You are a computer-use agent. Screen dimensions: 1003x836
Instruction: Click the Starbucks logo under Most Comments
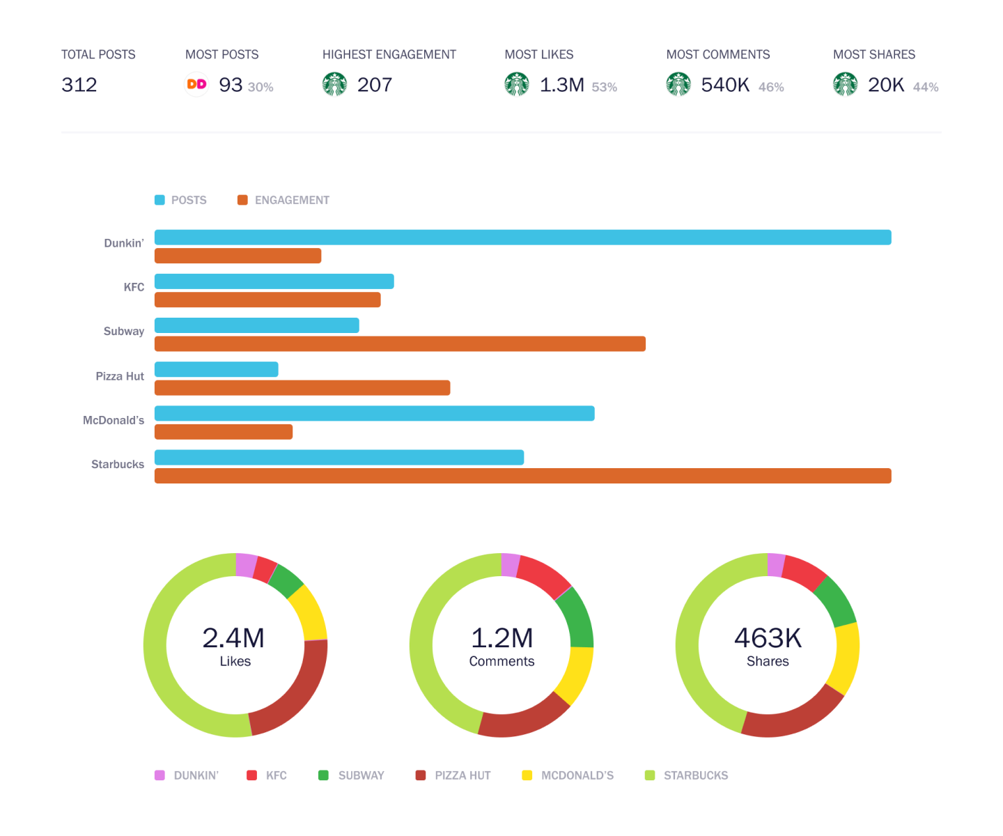pyautogui.click(x=678, y=84)
